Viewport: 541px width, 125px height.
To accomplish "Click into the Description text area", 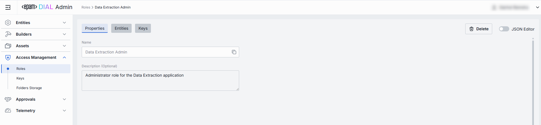I will click(160, 81).
